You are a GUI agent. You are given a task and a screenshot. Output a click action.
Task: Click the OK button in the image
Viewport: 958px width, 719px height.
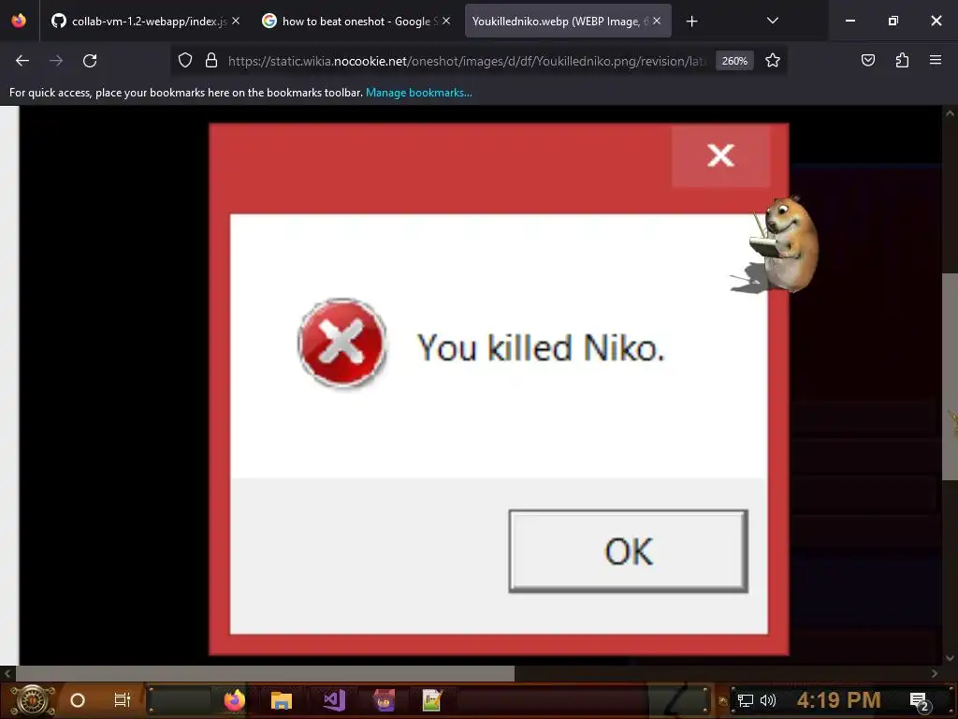pyautogui.click(x=628, y=550)
